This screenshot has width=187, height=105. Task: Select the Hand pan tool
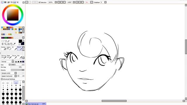(x=11, y=44)
